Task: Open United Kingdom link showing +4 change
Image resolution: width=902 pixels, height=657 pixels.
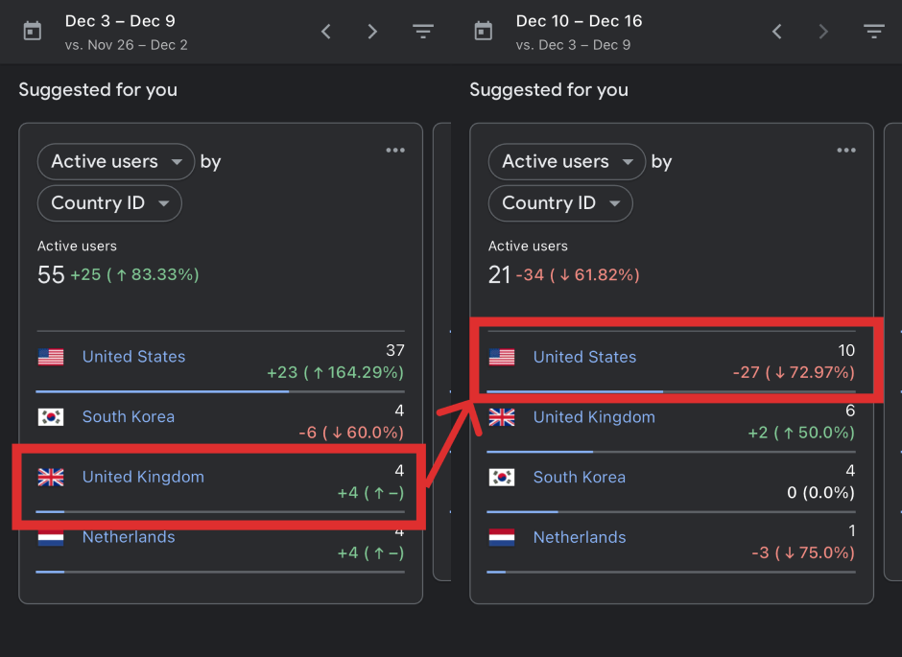Action: [143, 477]
